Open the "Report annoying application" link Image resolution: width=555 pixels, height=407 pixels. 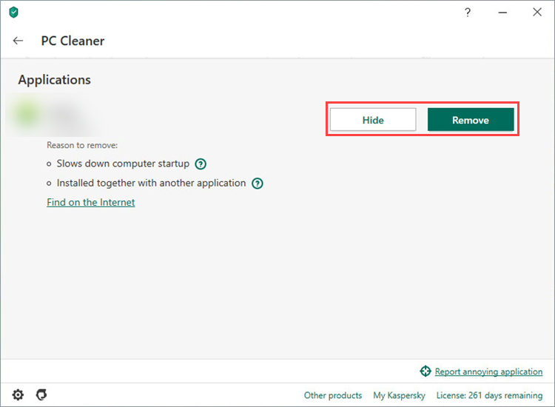click(488, 371)
